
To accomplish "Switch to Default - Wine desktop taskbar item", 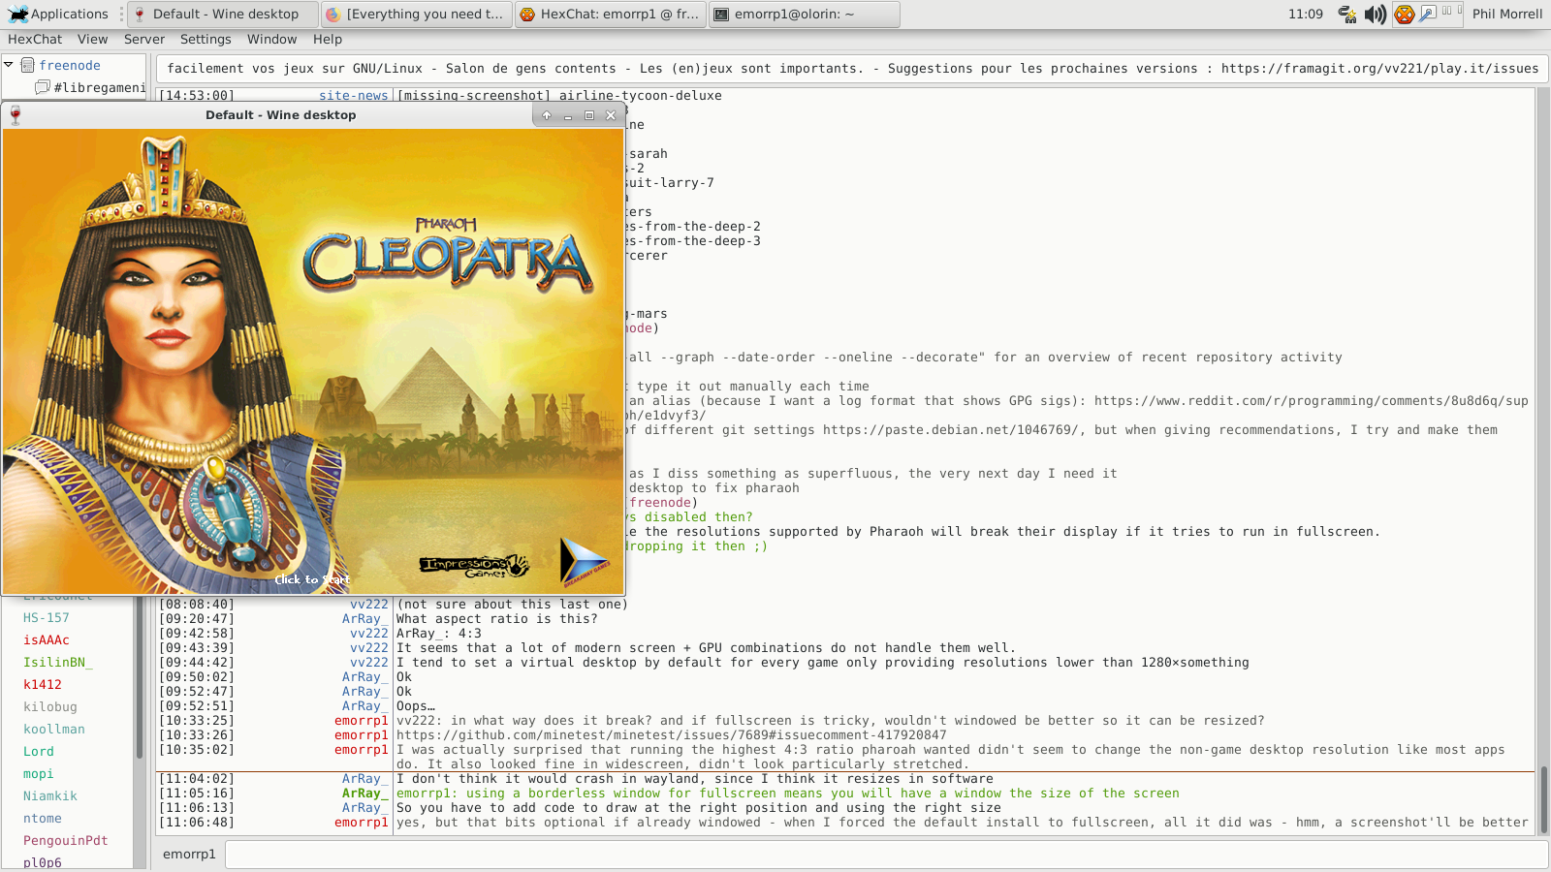I will click(x=223, y=14).
